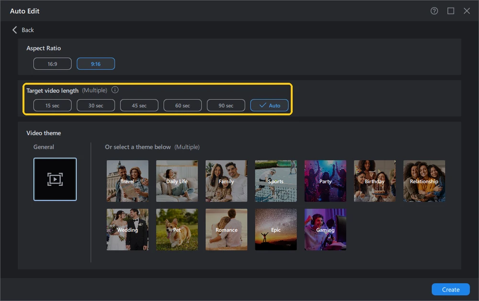The width and height of the screenshot is (479, 301).
Task: Pick the Romance theme thumbnail
Action: click(227, 230)
